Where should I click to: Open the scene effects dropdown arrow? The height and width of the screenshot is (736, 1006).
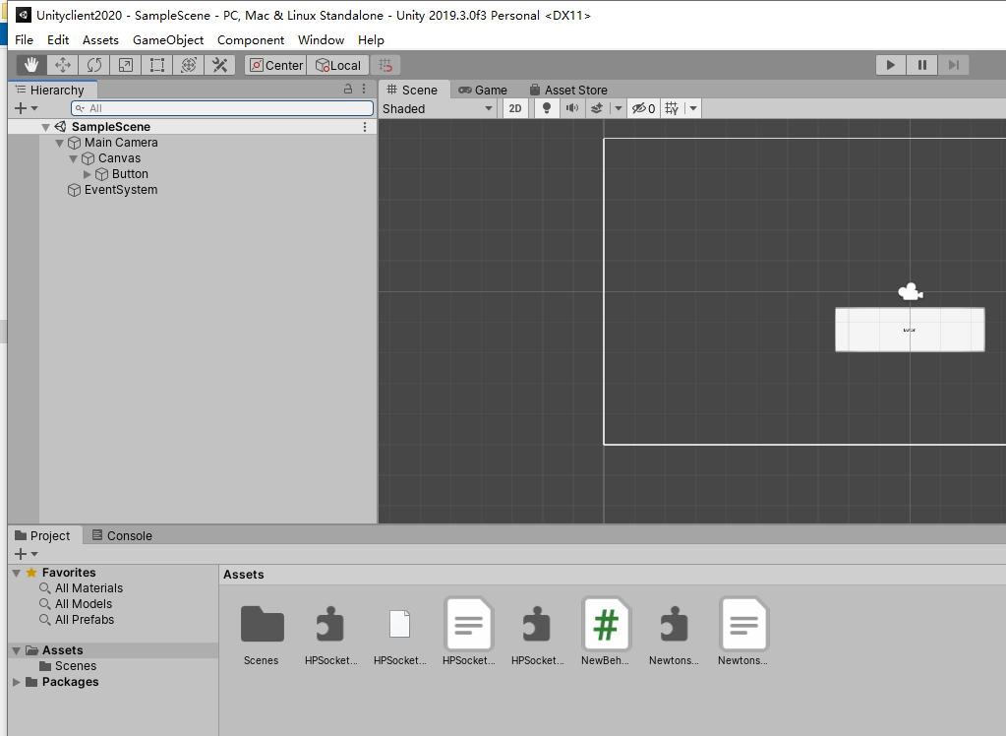(619, 108)
